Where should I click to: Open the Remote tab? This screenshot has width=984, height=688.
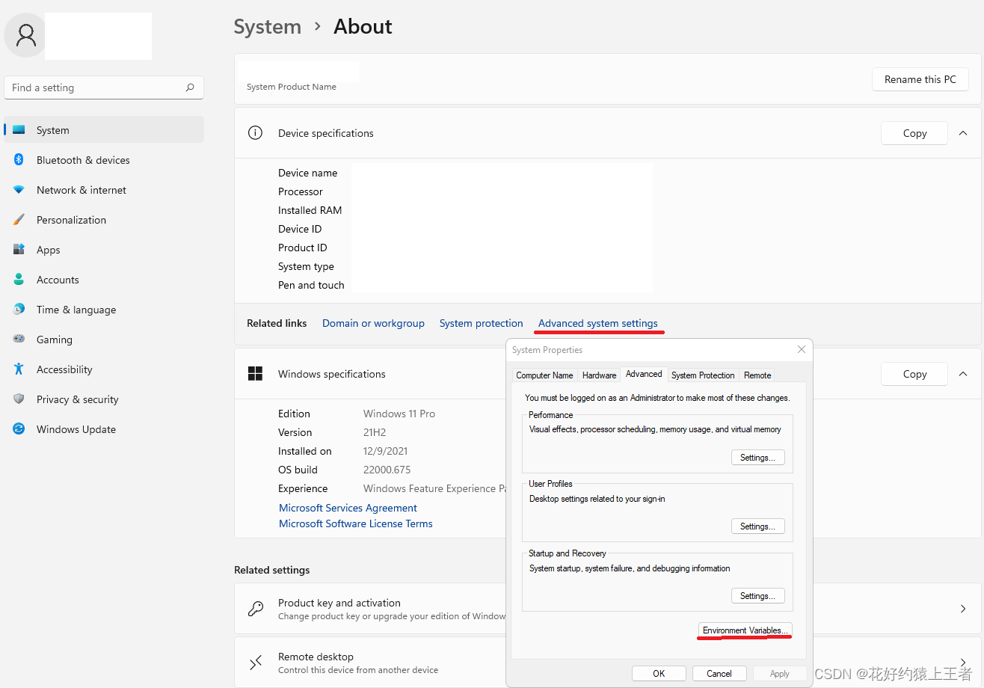click(x=757, y=375)
